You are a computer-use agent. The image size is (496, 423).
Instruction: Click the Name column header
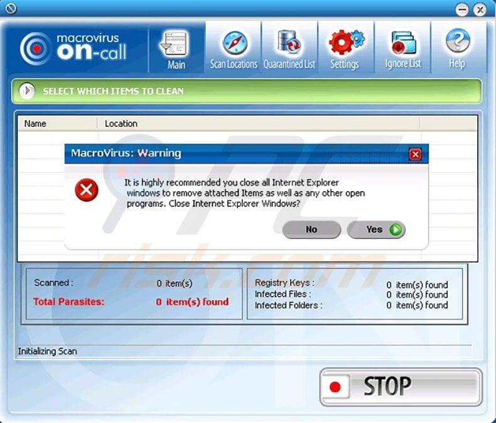(x=57, y=123)
